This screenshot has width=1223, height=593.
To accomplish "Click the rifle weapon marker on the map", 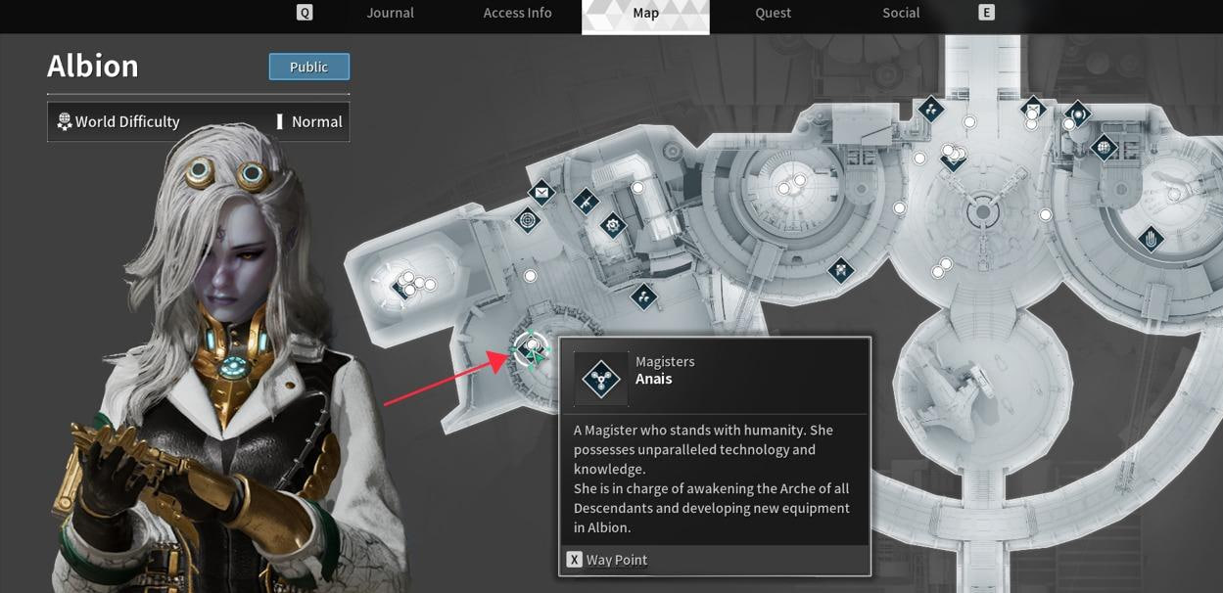I will click(x=586, y=203).
